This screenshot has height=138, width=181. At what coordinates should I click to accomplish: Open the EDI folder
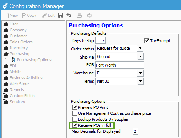10,66
